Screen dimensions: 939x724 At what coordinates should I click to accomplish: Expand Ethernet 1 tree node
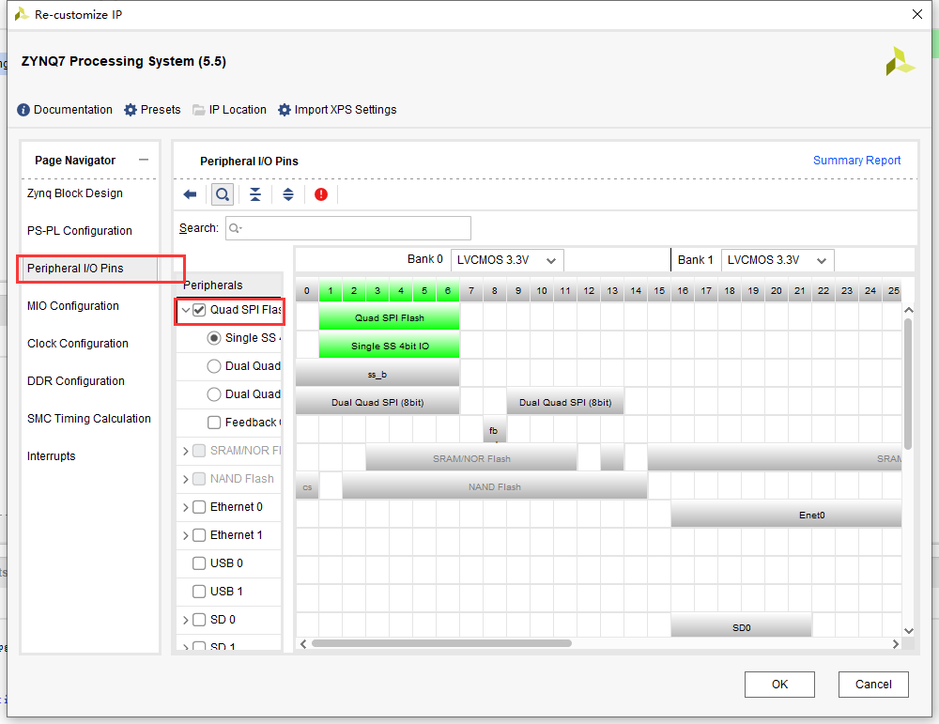(186, 534)
